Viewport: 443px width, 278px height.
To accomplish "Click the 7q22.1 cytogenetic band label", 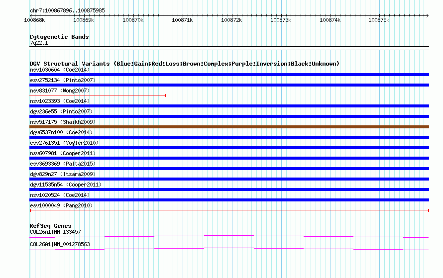I will tap(39, 43).
